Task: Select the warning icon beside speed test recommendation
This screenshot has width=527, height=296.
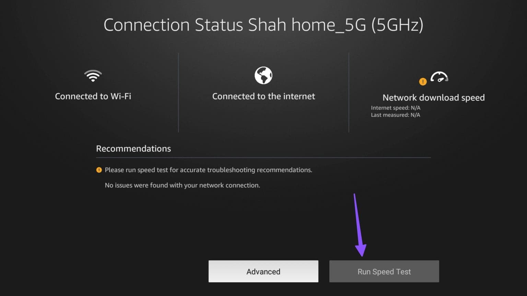Action: (99, 170)
